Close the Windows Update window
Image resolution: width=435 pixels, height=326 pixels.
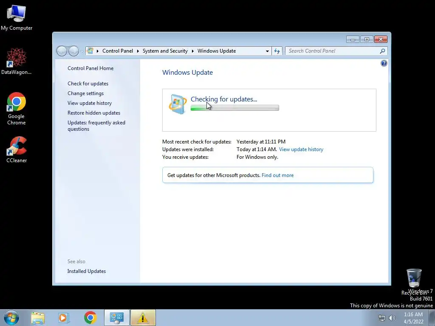click(381, 39)
